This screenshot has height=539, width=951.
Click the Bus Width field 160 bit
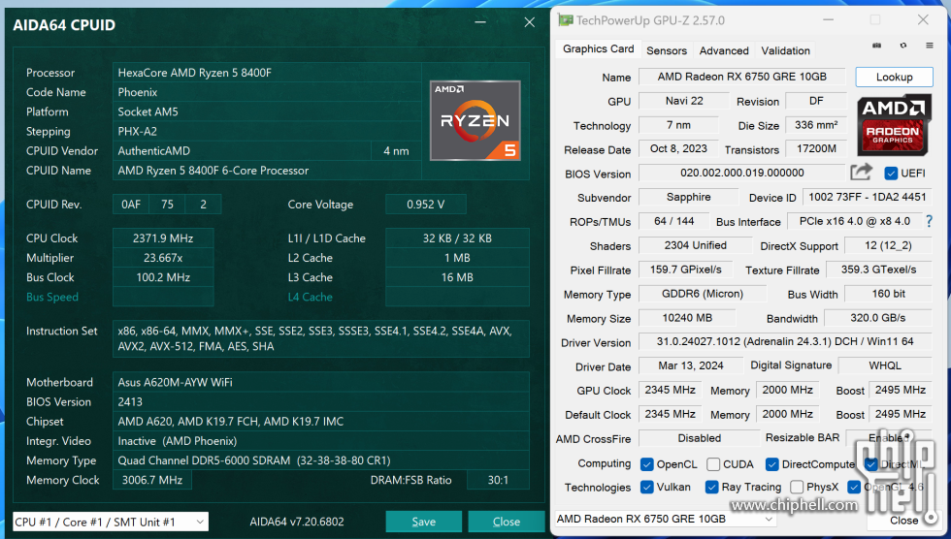[889, 294]
